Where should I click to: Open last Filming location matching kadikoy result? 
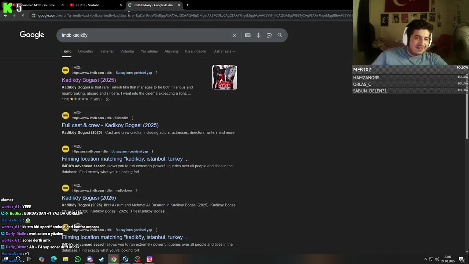(125, 237)
